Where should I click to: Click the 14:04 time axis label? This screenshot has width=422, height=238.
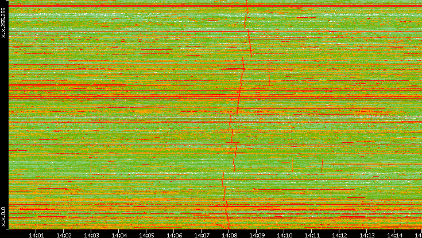click(119, 235)
